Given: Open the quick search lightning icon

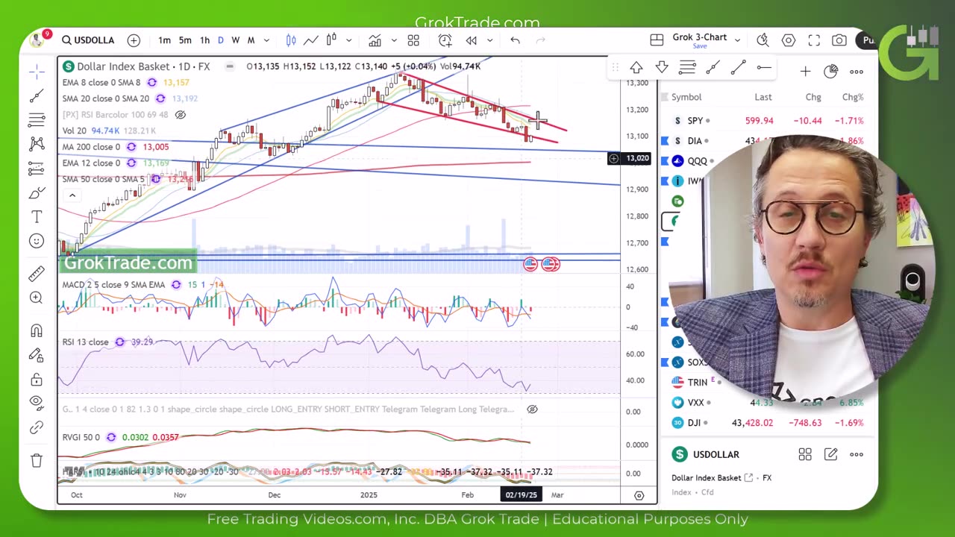Looking at the screenshot, I should pyautogui.click(x=763, y=40).
